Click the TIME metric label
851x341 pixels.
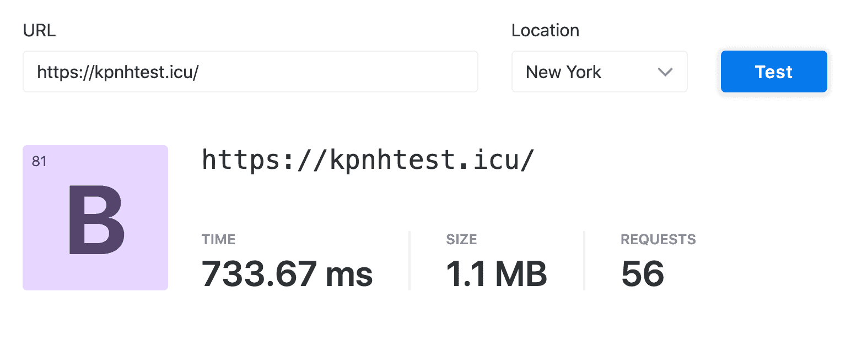tap(218, 239)
